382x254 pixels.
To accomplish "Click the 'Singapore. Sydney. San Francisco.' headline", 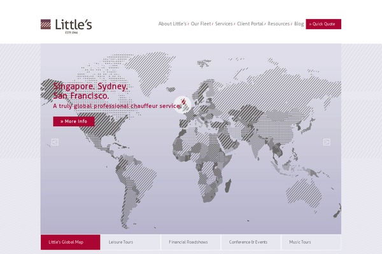I will click(90, 91).
